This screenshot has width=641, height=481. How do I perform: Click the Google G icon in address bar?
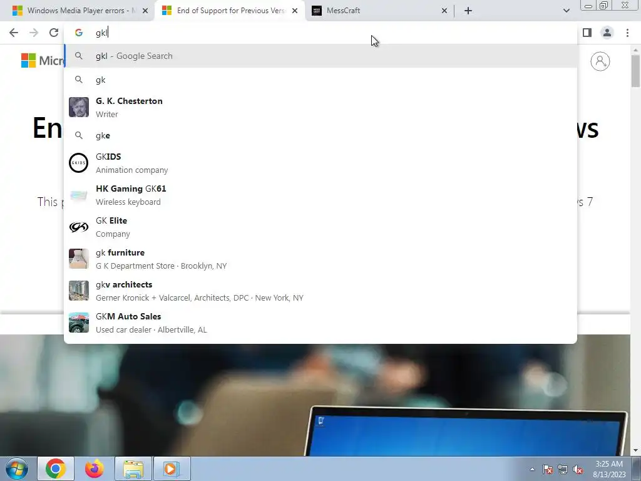[x=78, y=33]
